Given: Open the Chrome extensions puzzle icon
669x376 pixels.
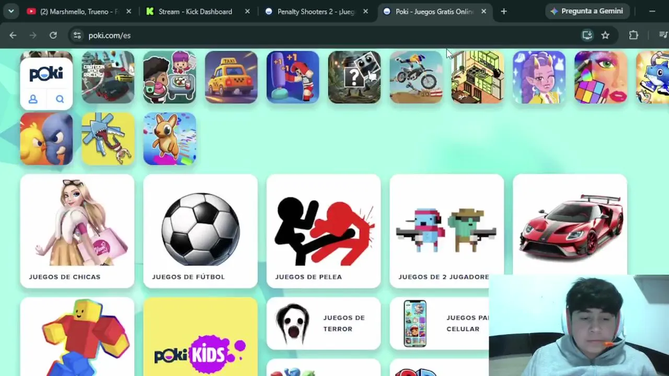Looking at the screenshot, I should (x=633, y=35).
